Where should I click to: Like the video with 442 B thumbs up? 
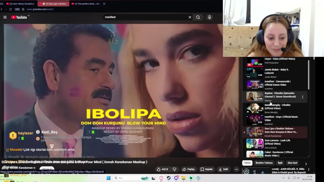[x=162, y=169]
